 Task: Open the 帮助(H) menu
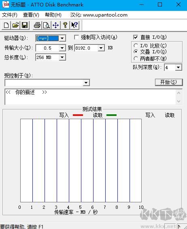[x=53, y=15]
